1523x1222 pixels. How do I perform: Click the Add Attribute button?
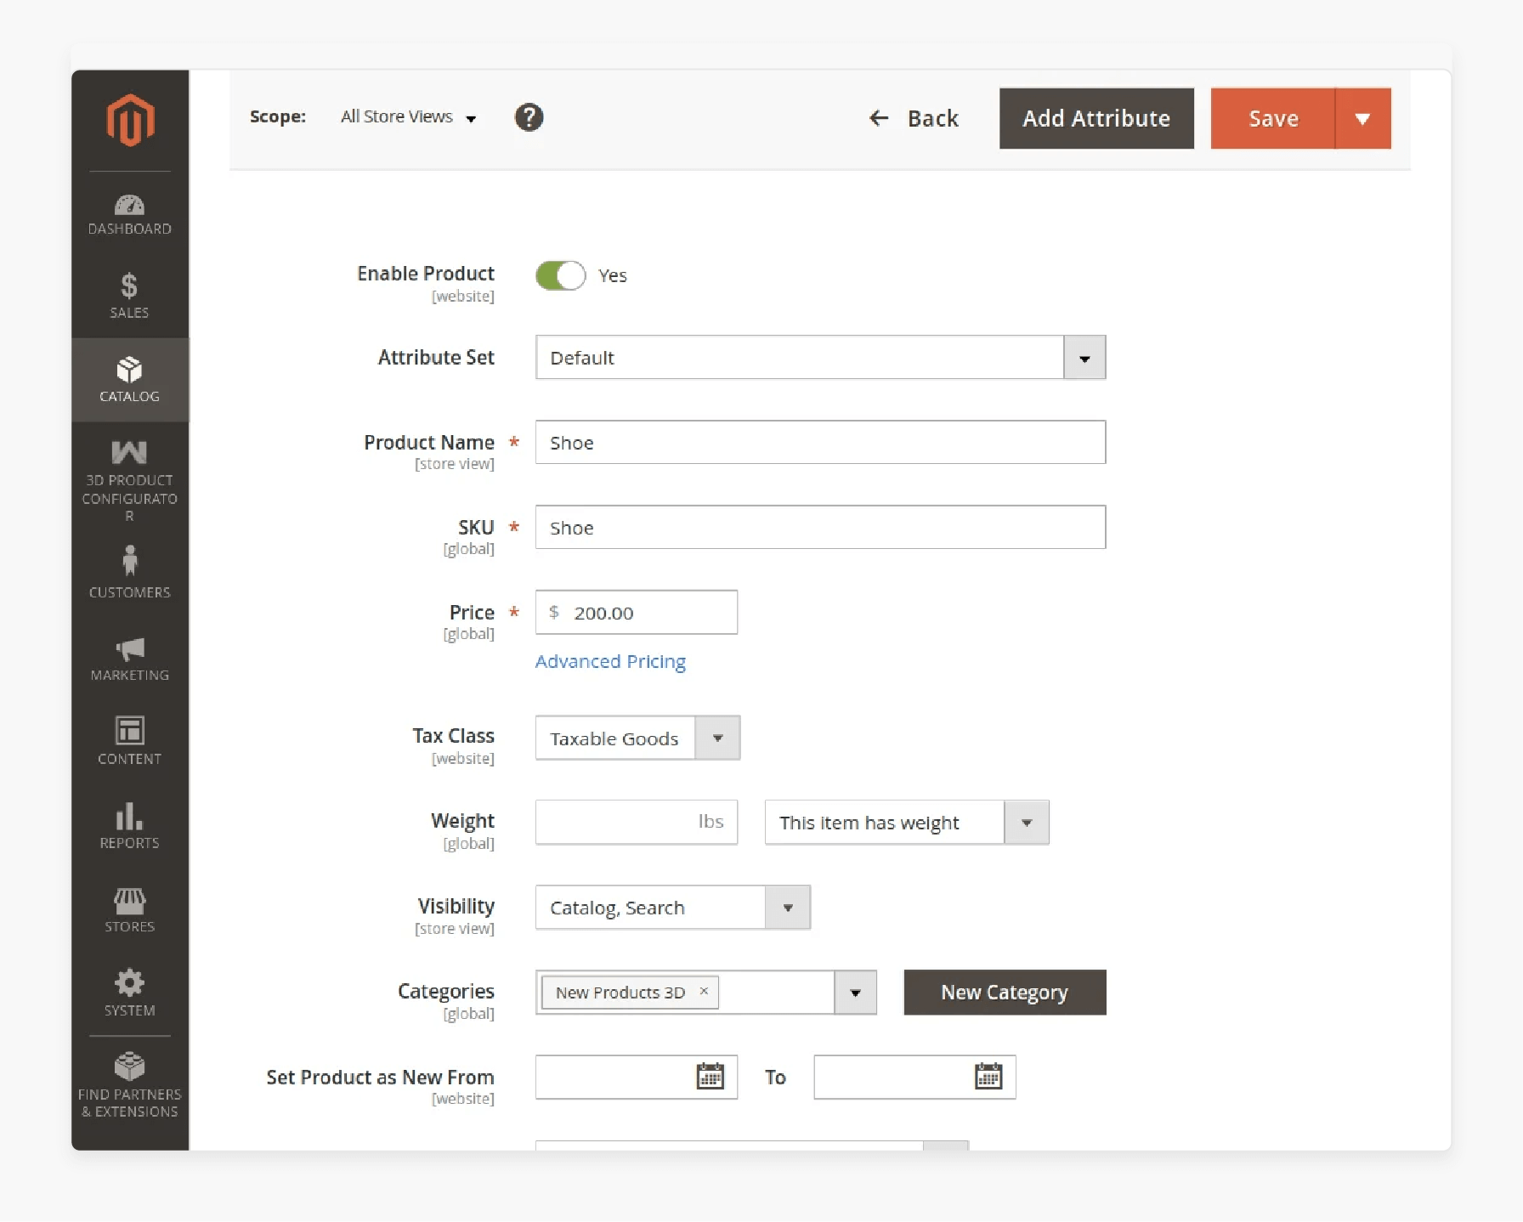click(1096, 118)
